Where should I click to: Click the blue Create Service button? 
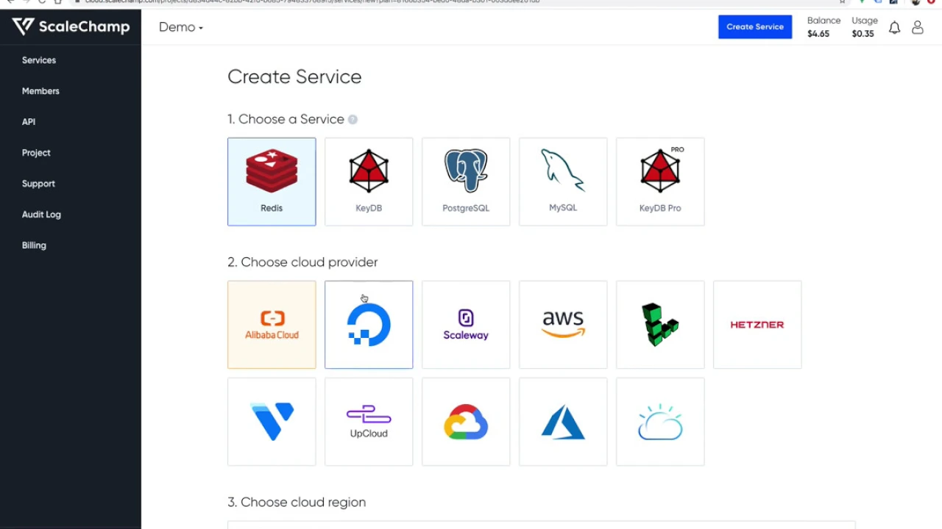click(755, 27)
